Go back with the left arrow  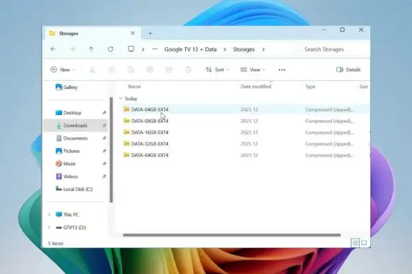[x=53, y=49]
